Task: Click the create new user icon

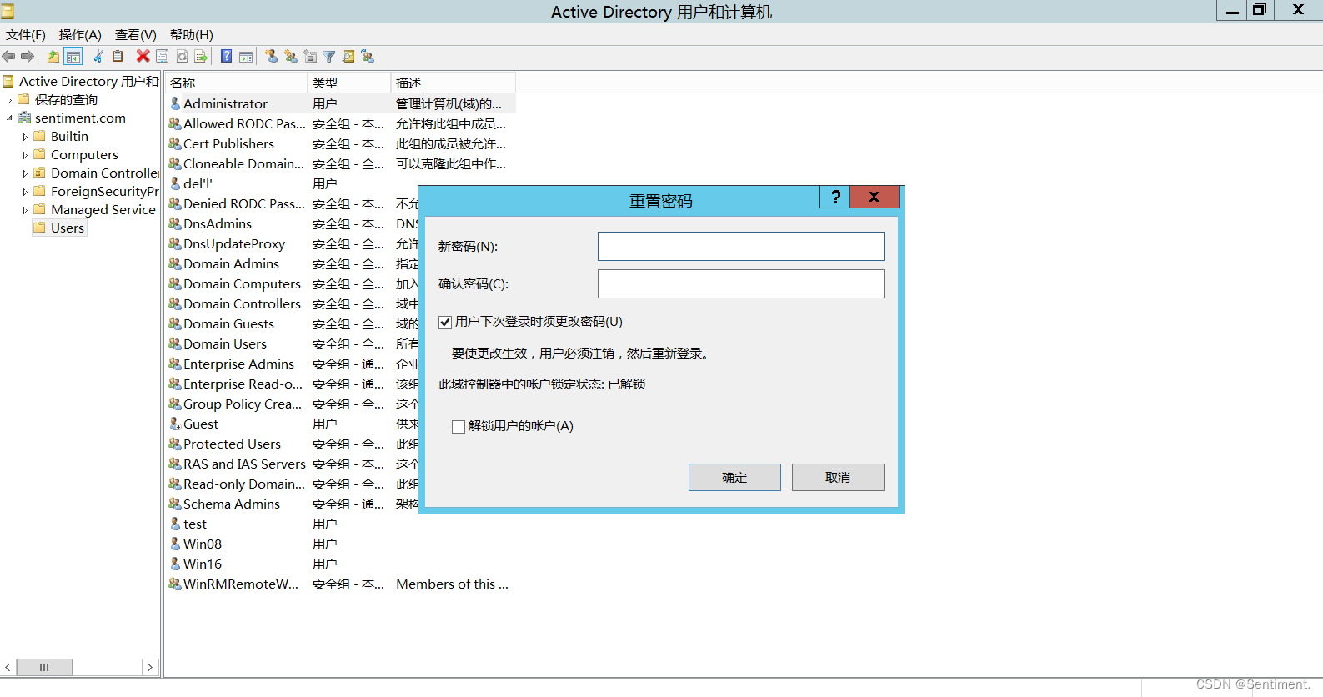Action: click(x=271, y=57)
